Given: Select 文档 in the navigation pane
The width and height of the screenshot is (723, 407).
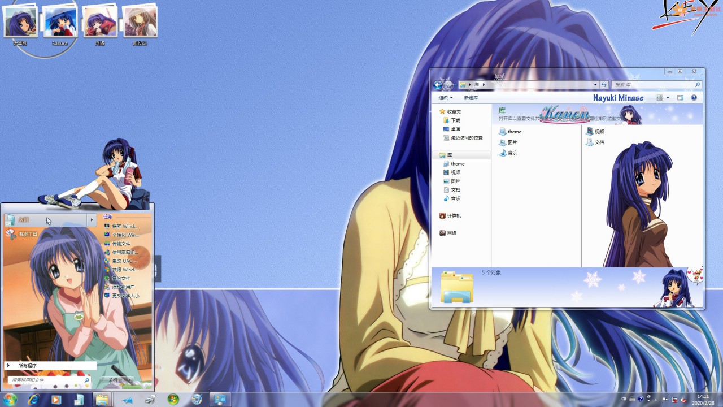Looking at the screenshot, I should [452, 190].
